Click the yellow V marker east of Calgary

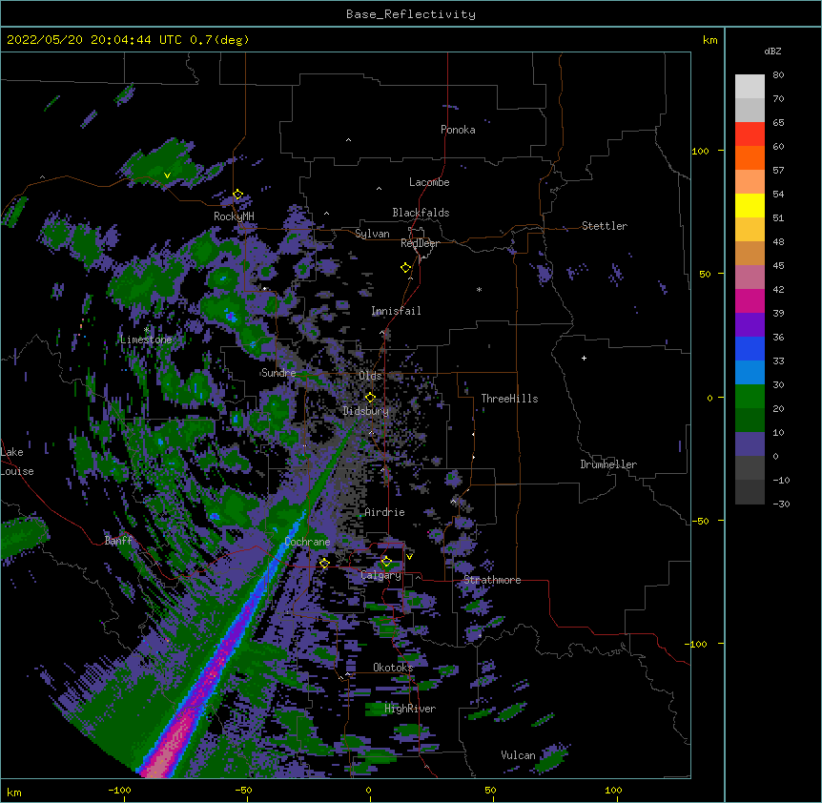pos(409,557)
